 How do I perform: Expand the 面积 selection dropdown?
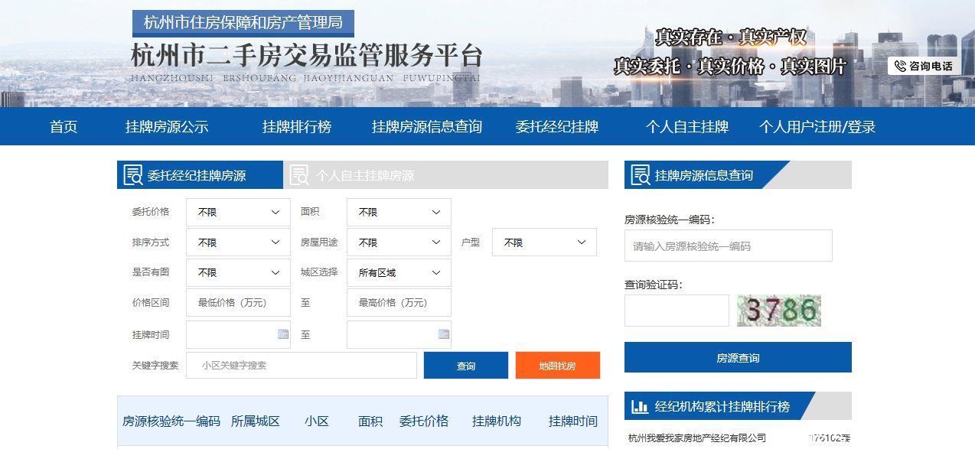(398, 212)
